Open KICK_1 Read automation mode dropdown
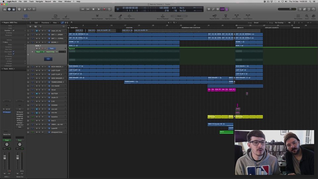This screenshot has height=179, width=318. [40, 52]
